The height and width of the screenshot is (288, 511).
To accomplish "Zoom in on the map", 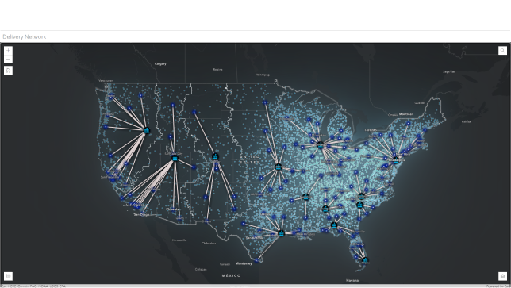I will tap(8, 51).
